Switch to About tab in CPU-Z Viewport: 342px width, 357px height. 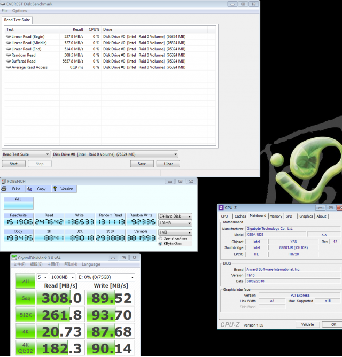click(x=321, y=216)
